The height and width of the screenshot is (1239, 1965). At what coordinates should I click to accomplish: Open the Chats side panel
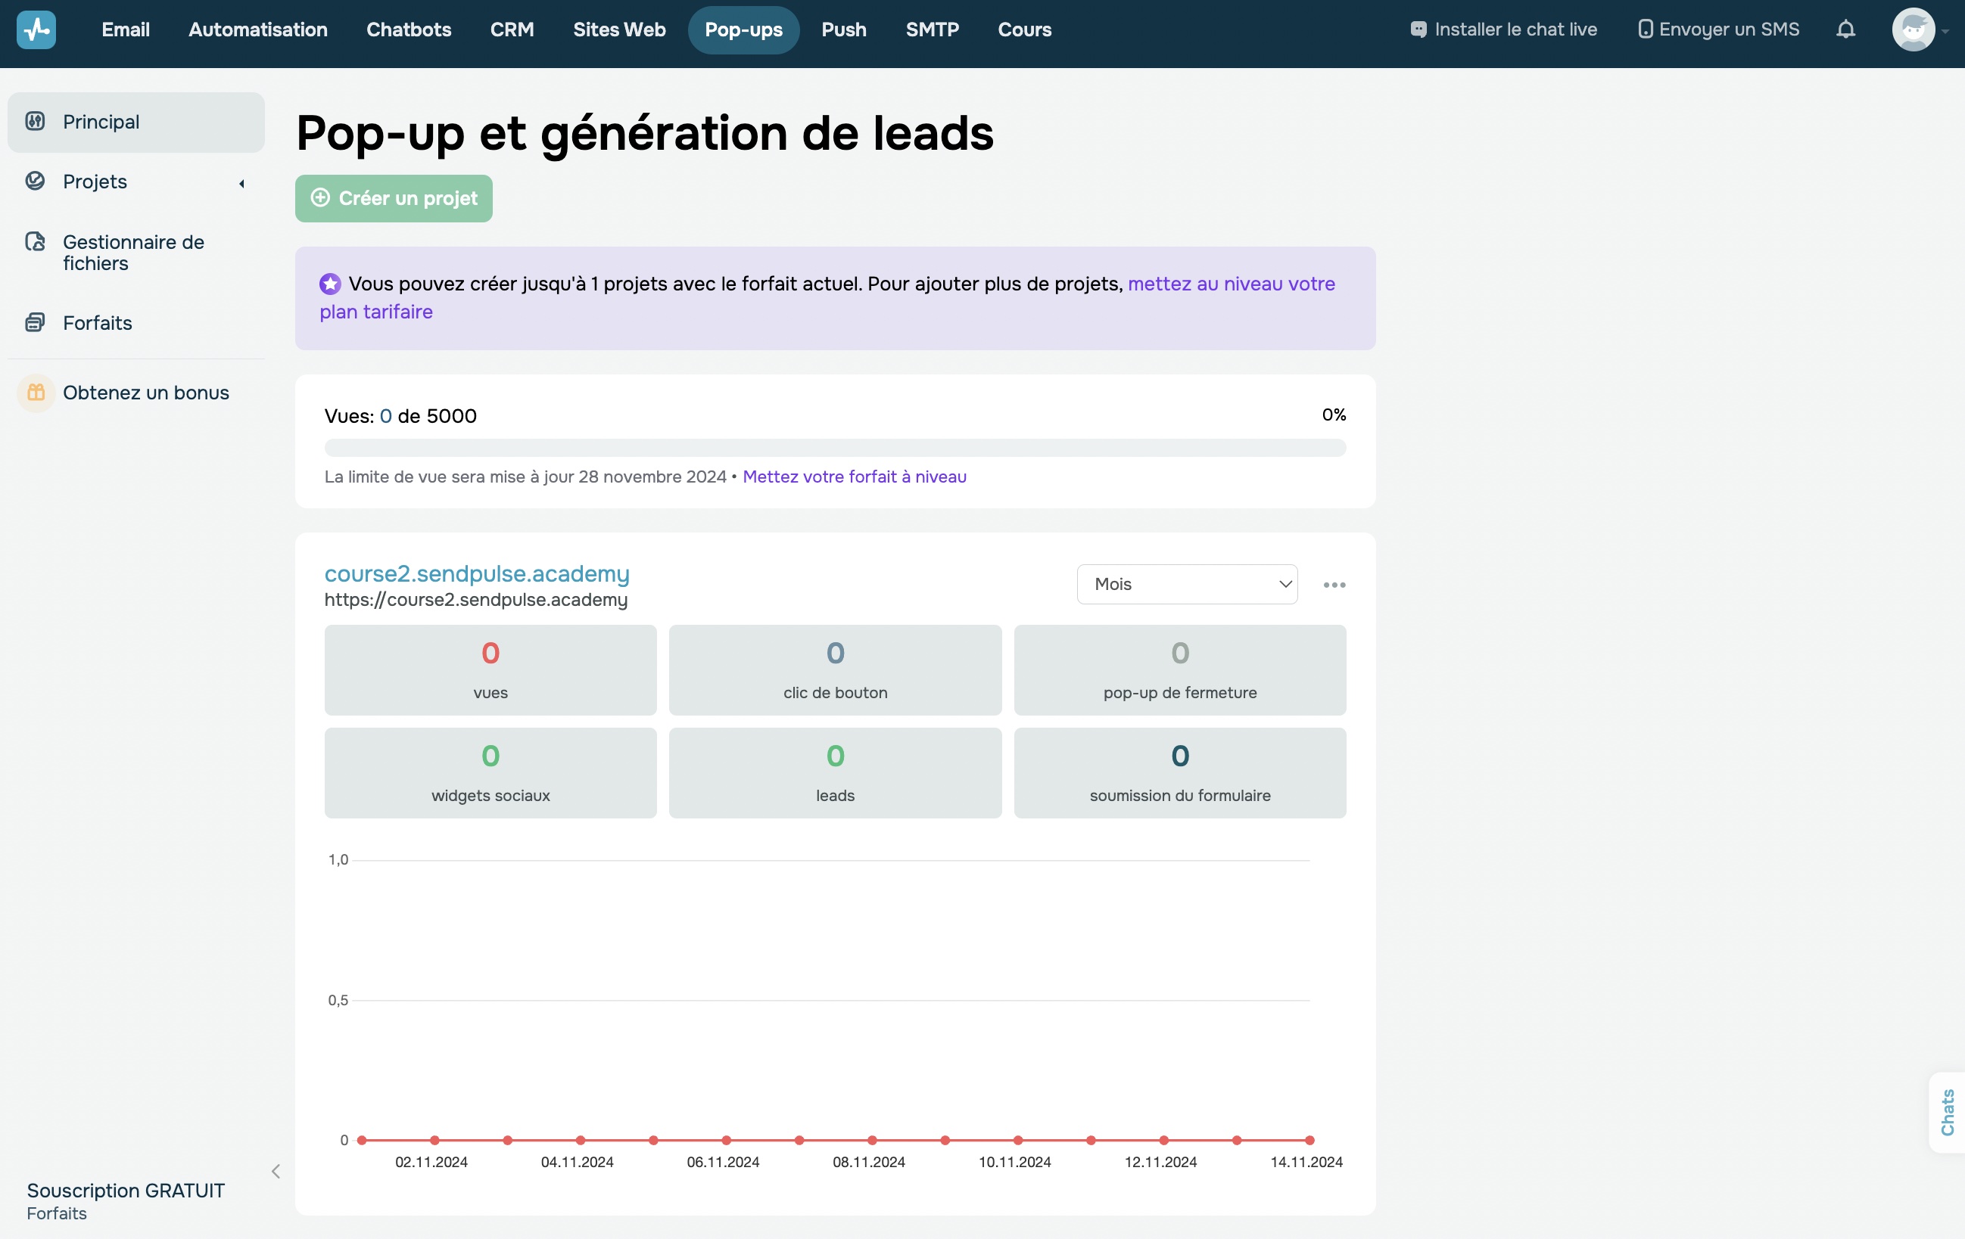coord(1947,1112)
